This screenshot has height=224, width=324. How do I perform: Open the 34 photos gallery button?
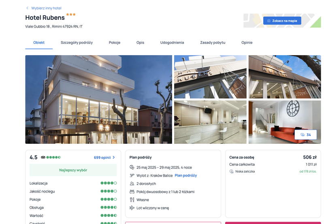tap(306, 135)
